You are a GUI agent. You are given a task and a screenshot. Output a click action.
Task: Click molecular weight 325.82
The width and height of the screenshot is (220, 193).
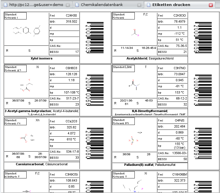pyautogui.click(x=72, y=127)
